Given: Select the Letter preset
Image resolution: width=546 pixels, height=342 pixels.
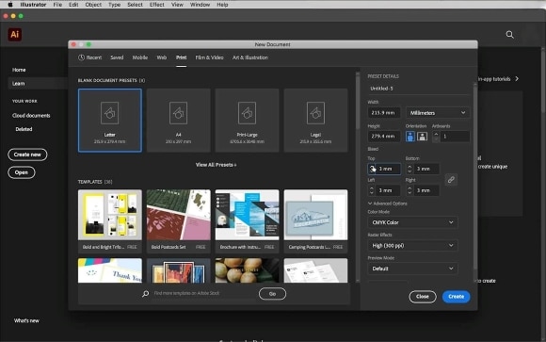Looking at the screenshot, I should click(x=110, y=121).
